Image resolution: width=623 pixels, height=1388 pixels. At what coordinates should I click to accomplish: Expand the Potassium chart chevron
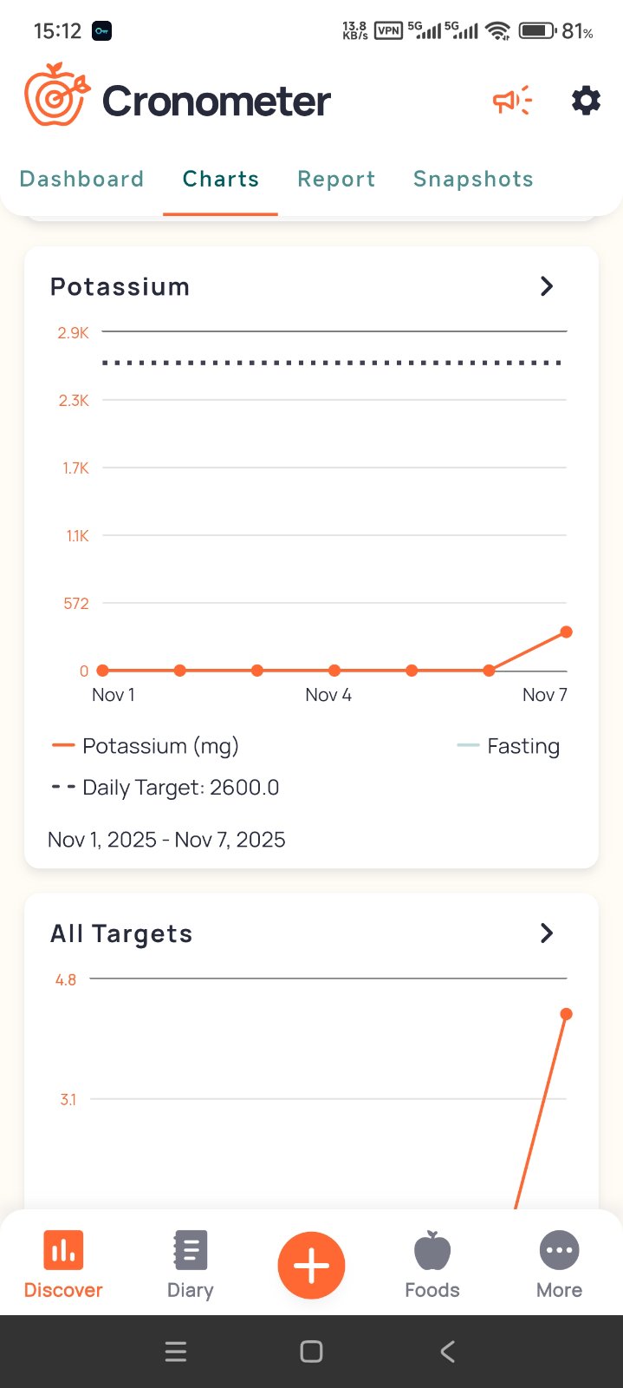coord(547,286)
